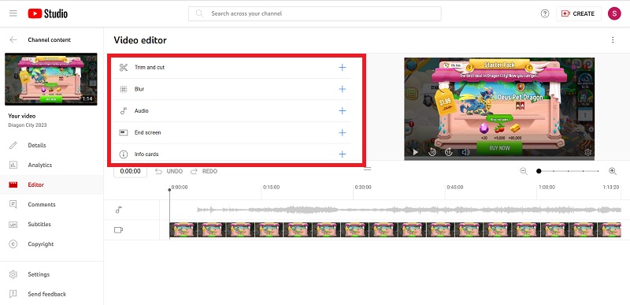
Task: Open the Video editor three-dot options menu
Action: 613,39
